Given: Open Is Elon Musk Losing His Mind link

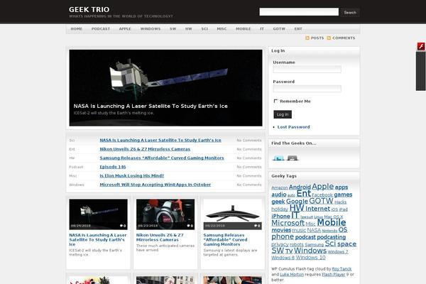Looking at the screenshot, I should pos(132,176).
